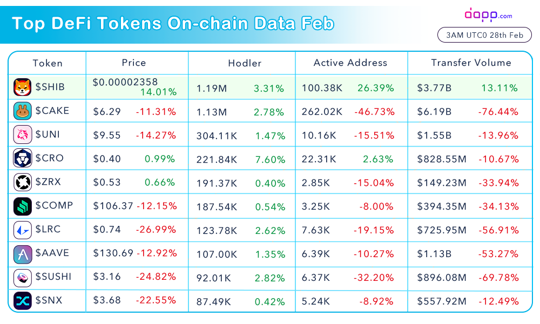Click the AAVE token logo
540x324 pixels.
22,254
